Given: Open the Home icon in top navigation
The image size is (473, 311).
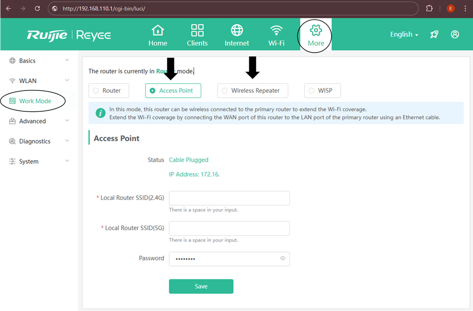Looking at the screenshot, I should [x=158, y=31].
